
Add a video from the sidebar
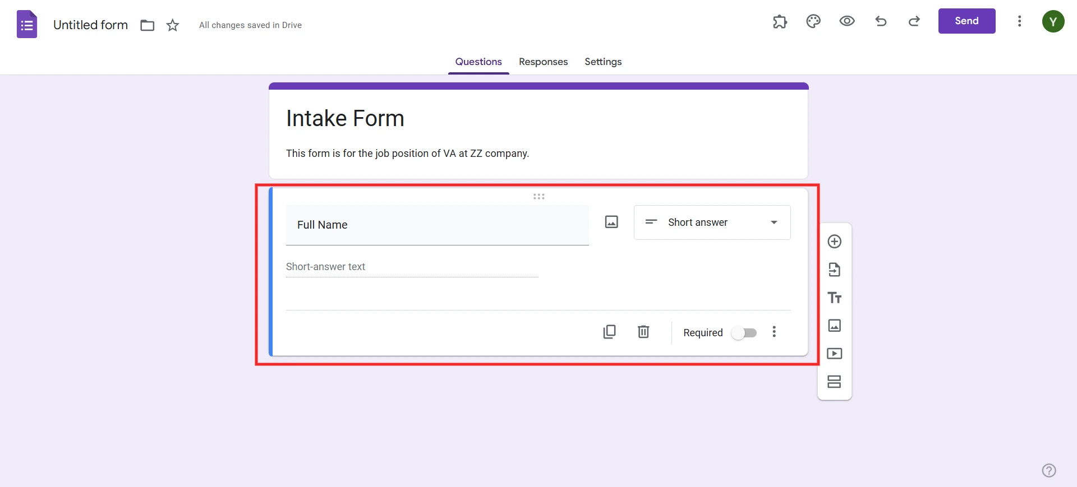pyautogui.click(x=834, y=354)
